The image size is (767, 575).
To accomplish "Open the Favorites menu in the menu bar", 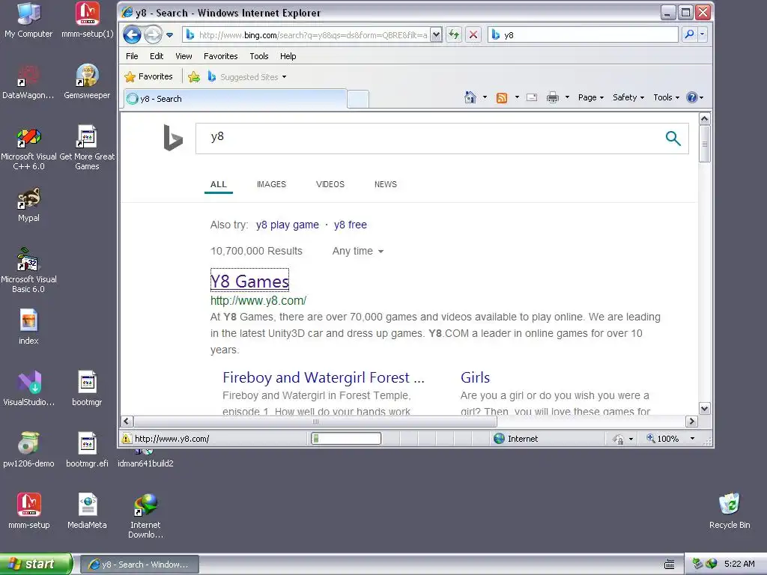I will (221, 56).
